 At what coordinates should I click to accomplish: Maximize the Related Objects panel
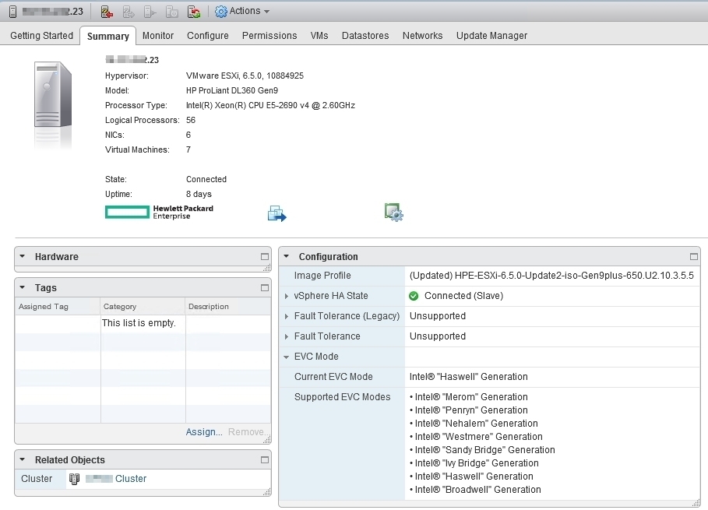point(265,460)
